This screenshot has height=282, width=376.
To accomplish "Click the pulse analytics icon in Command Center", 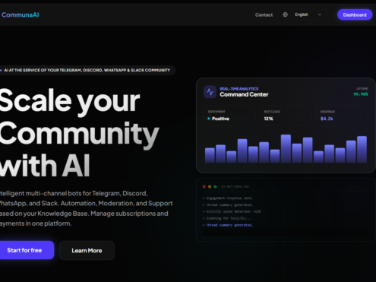I will [x=210, y=92].
